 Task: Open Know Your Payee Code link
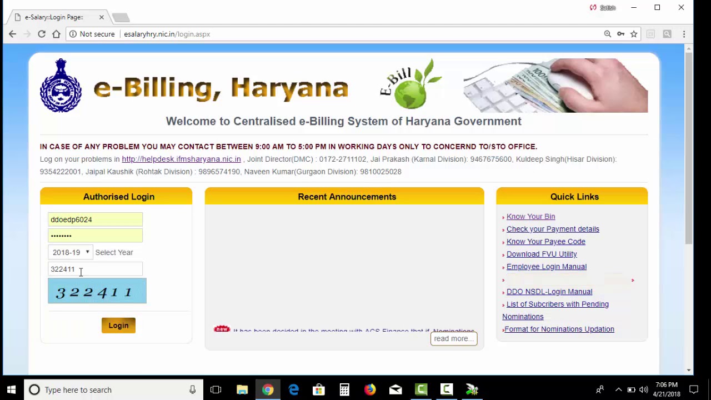click(546, 242)
